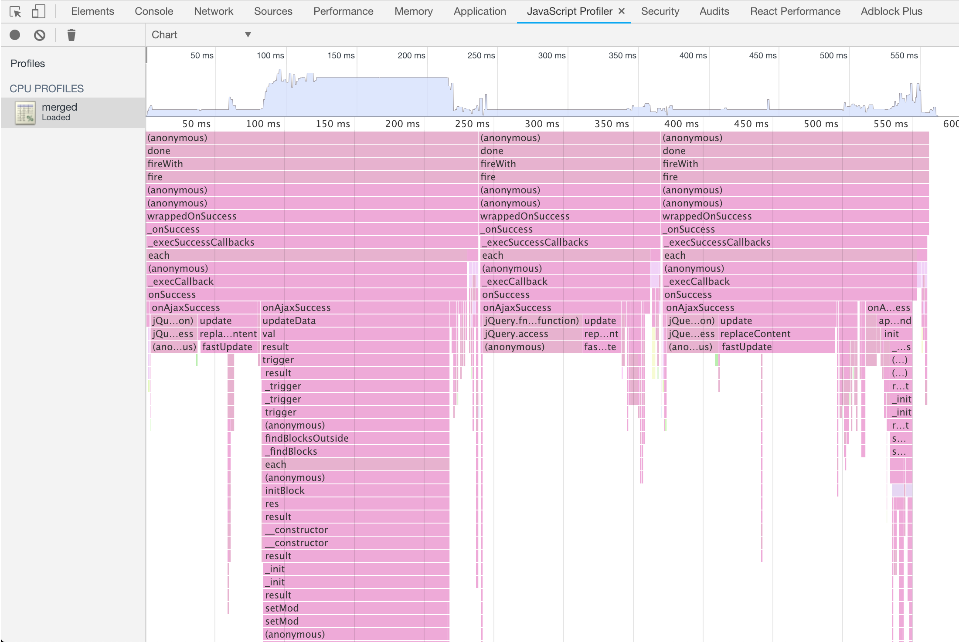The image size is (959, 642).
Task: Click the first fire flame bar
Action: [x=312, y=177]
